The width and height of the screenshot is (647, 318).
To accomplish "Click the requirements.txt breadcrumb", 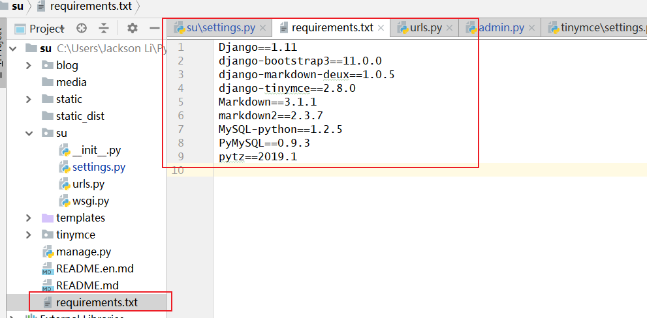I will point(90,7).
